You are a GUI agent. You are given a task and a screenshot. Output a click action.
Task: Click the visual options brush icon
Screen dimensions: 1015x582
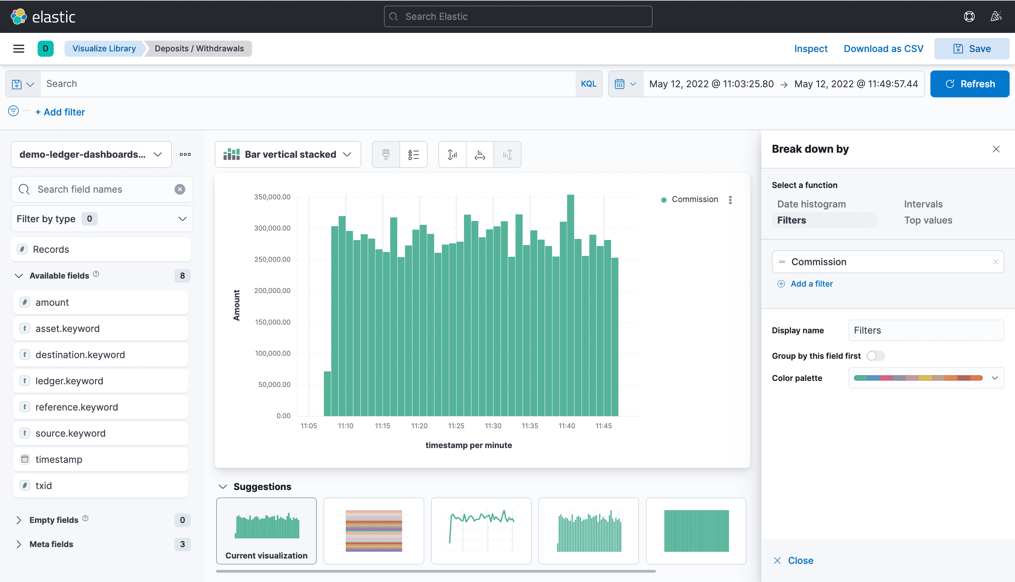coord(386,154)
